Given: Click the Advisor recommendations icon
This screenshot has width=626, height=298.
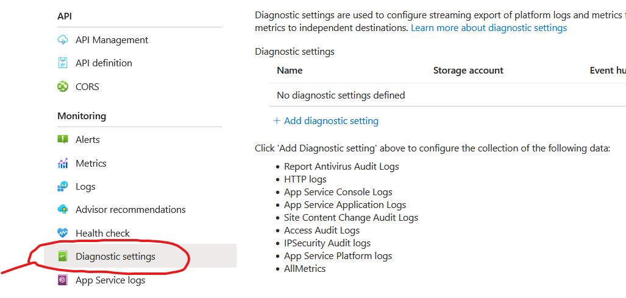Looking at the screenshot, I should (x=63, y=210).
